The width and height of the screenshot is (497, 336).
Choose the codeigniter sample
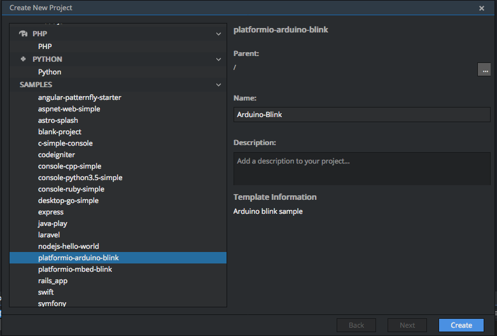point(118,155)
